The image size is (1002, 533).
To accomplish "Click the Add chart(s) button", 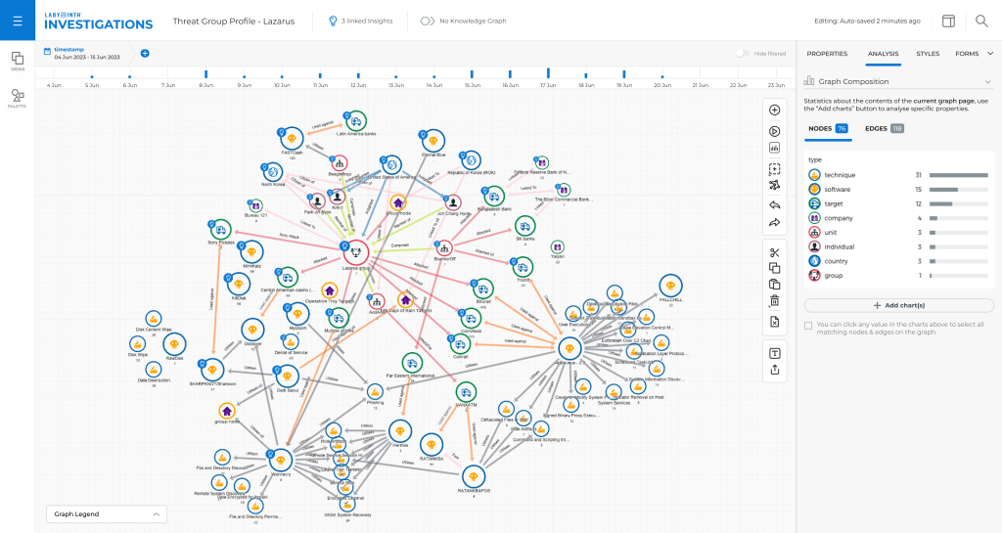I will pyautogui.click(x=898, y=306).
